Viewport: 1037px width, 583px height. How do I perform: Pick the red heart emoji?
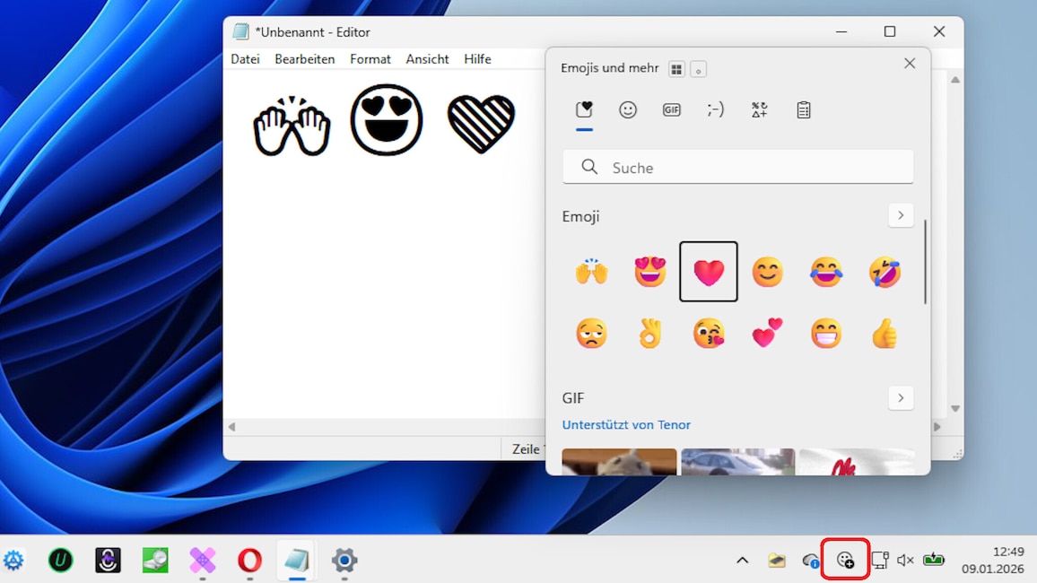[x=709, y=272]
